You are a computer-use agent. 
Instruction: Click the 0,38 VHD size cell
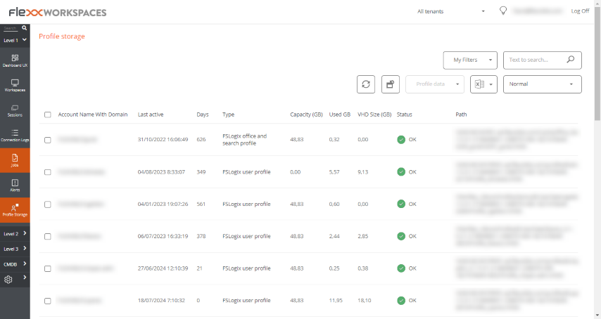[x=363, y=268]
